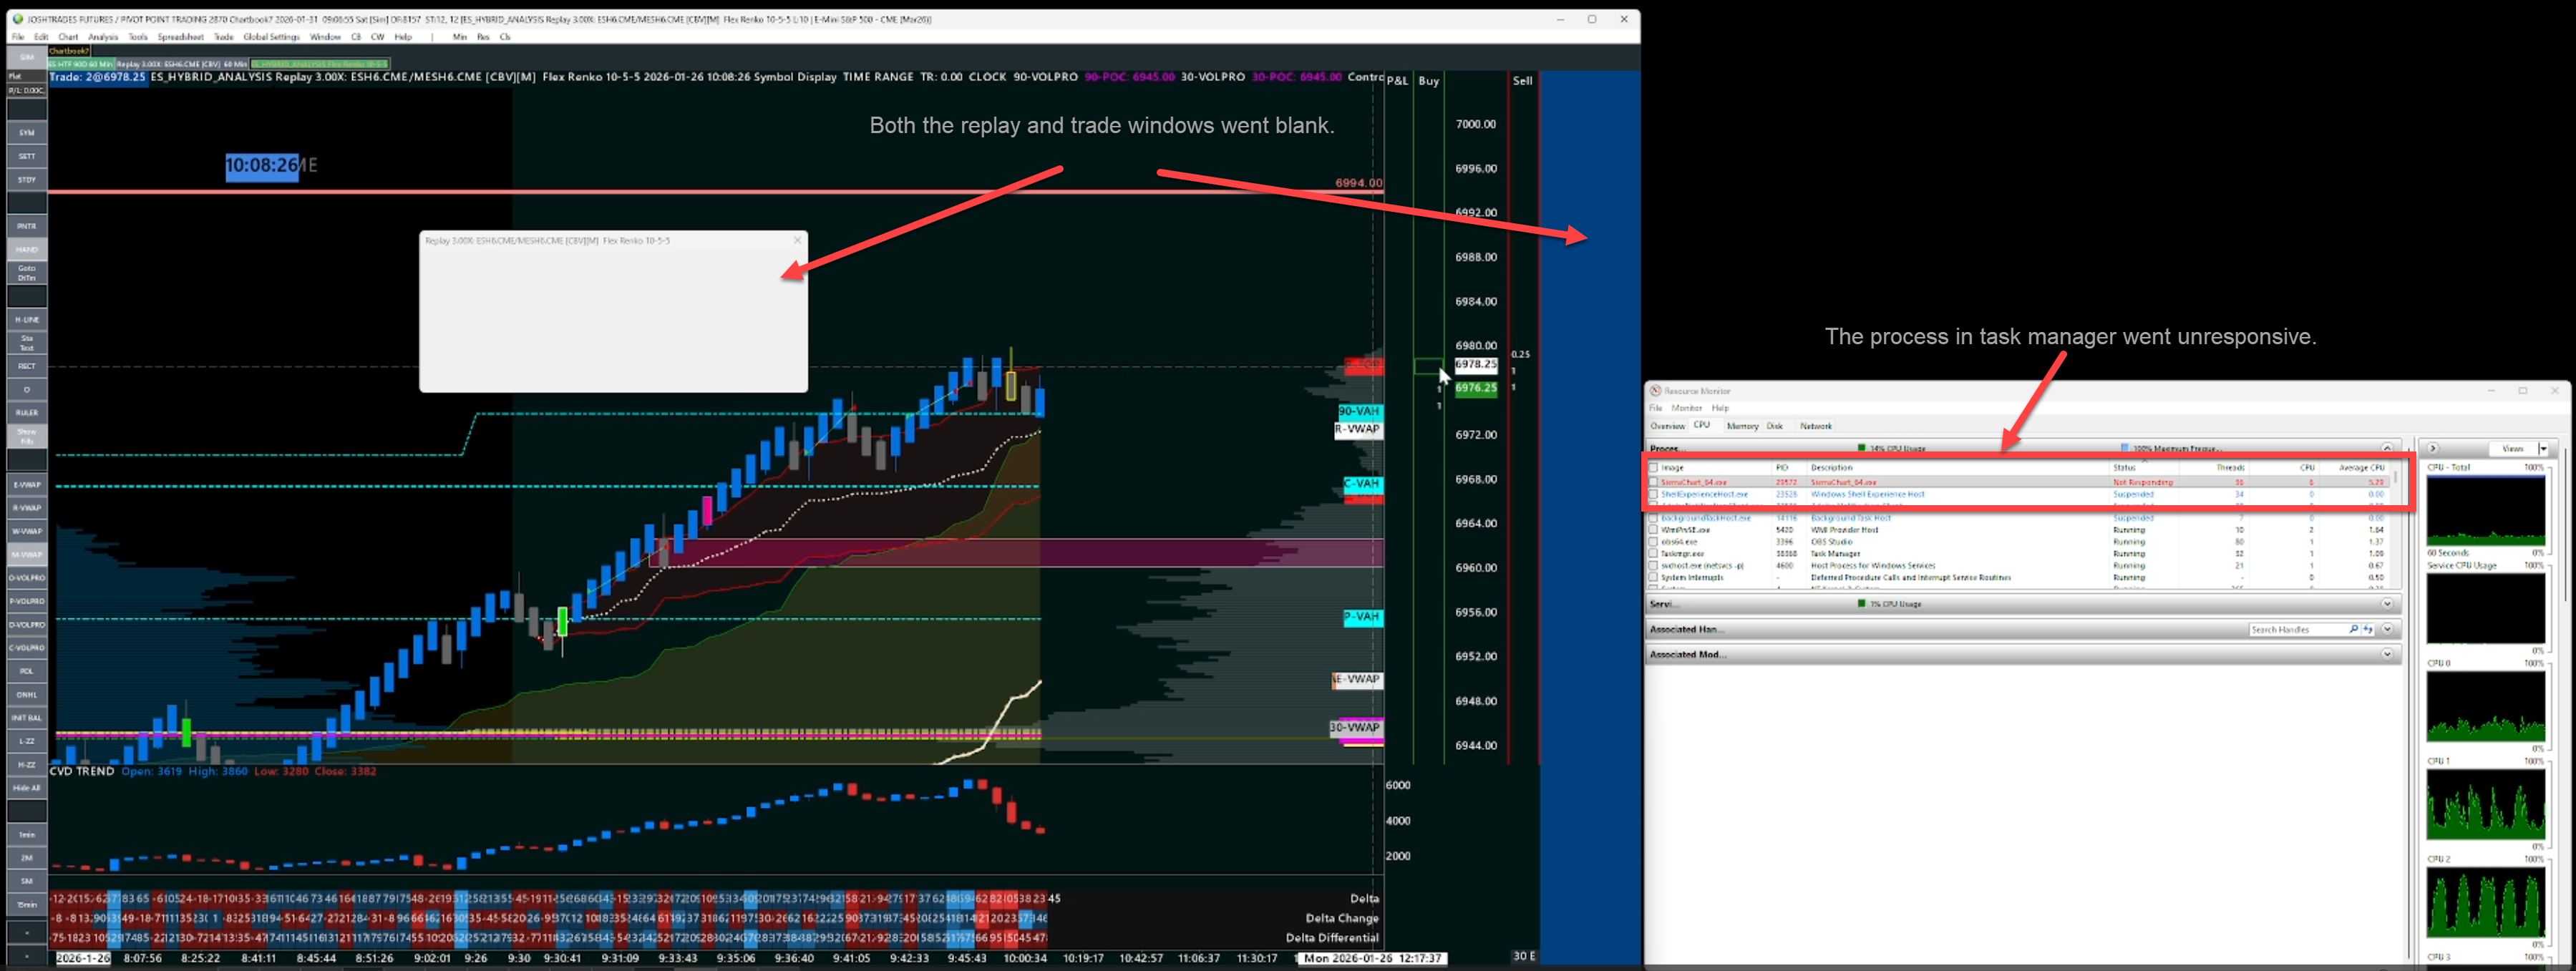Toggle the Show Fills button
This screenshot has height=971, width=2576.
[x=27, y=436]
